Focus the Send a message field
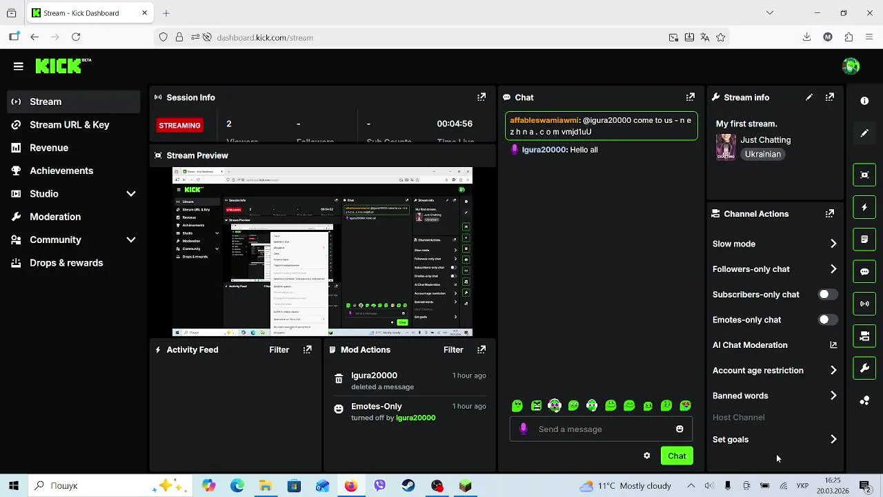Viewport: 883px width, 497px height. click(x=602, y=429)
